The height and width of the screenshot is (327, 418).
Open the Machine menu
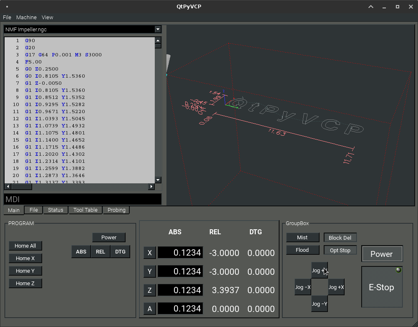click(26, 18)
